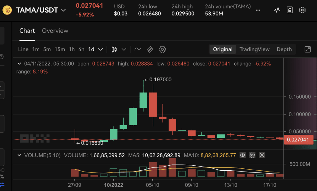The width and height of the screenshot is (317, 191).
Task: Open TAMA/USDT pair selector dropdown
Action: pyautogui.click(x=63, y=10)
